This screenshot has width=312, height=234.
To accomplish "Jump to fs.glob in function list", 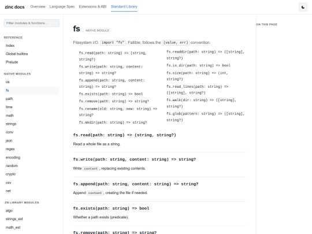I will tap(205, 117).
